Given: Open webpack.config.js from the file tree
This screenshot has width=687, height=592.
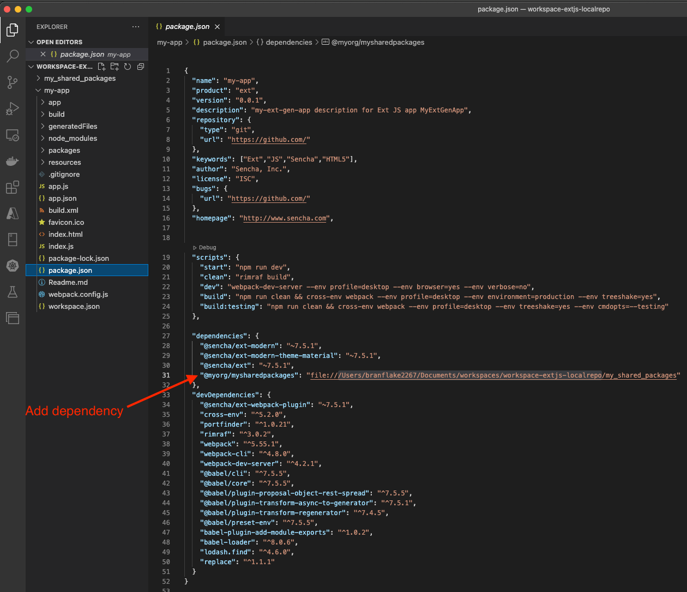Looking at the screenshot, I should pos(78,295).
